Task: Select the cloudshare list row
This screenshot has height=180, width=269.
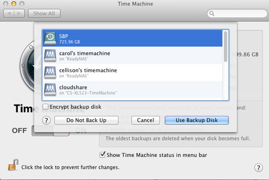Action: point(132,89)
